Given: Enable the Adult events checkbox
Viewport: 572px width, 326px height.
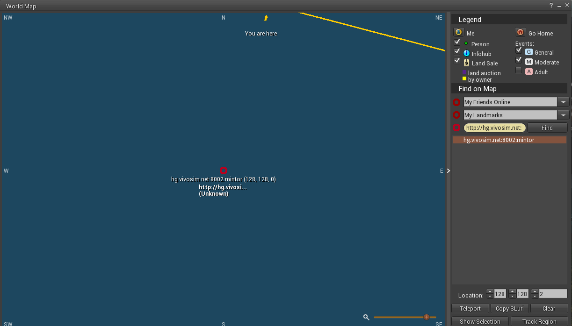Looking at the screenshot, I should coord(519,70).
